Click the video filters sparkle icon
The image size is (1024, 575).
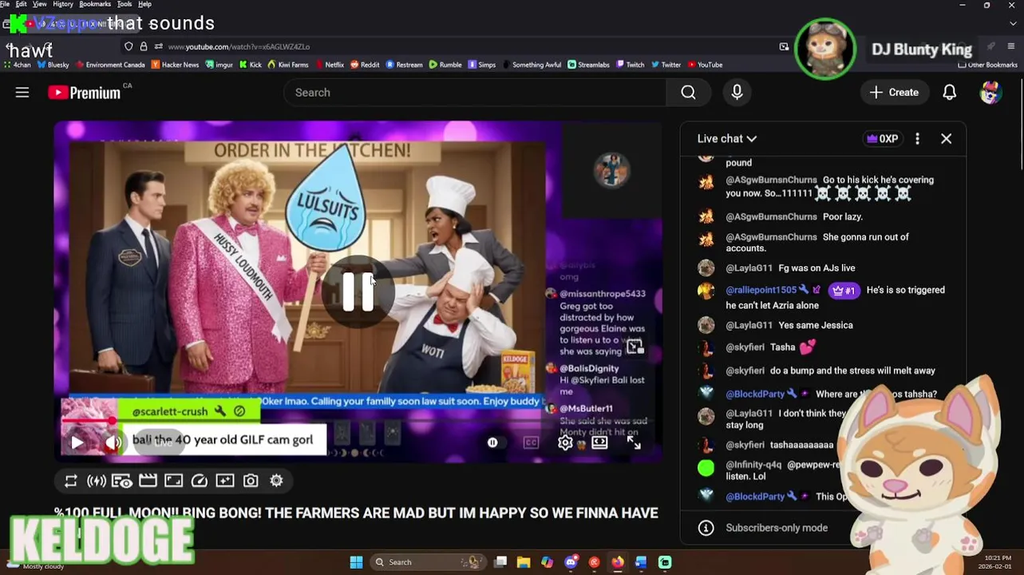click(x=225, y=481)
